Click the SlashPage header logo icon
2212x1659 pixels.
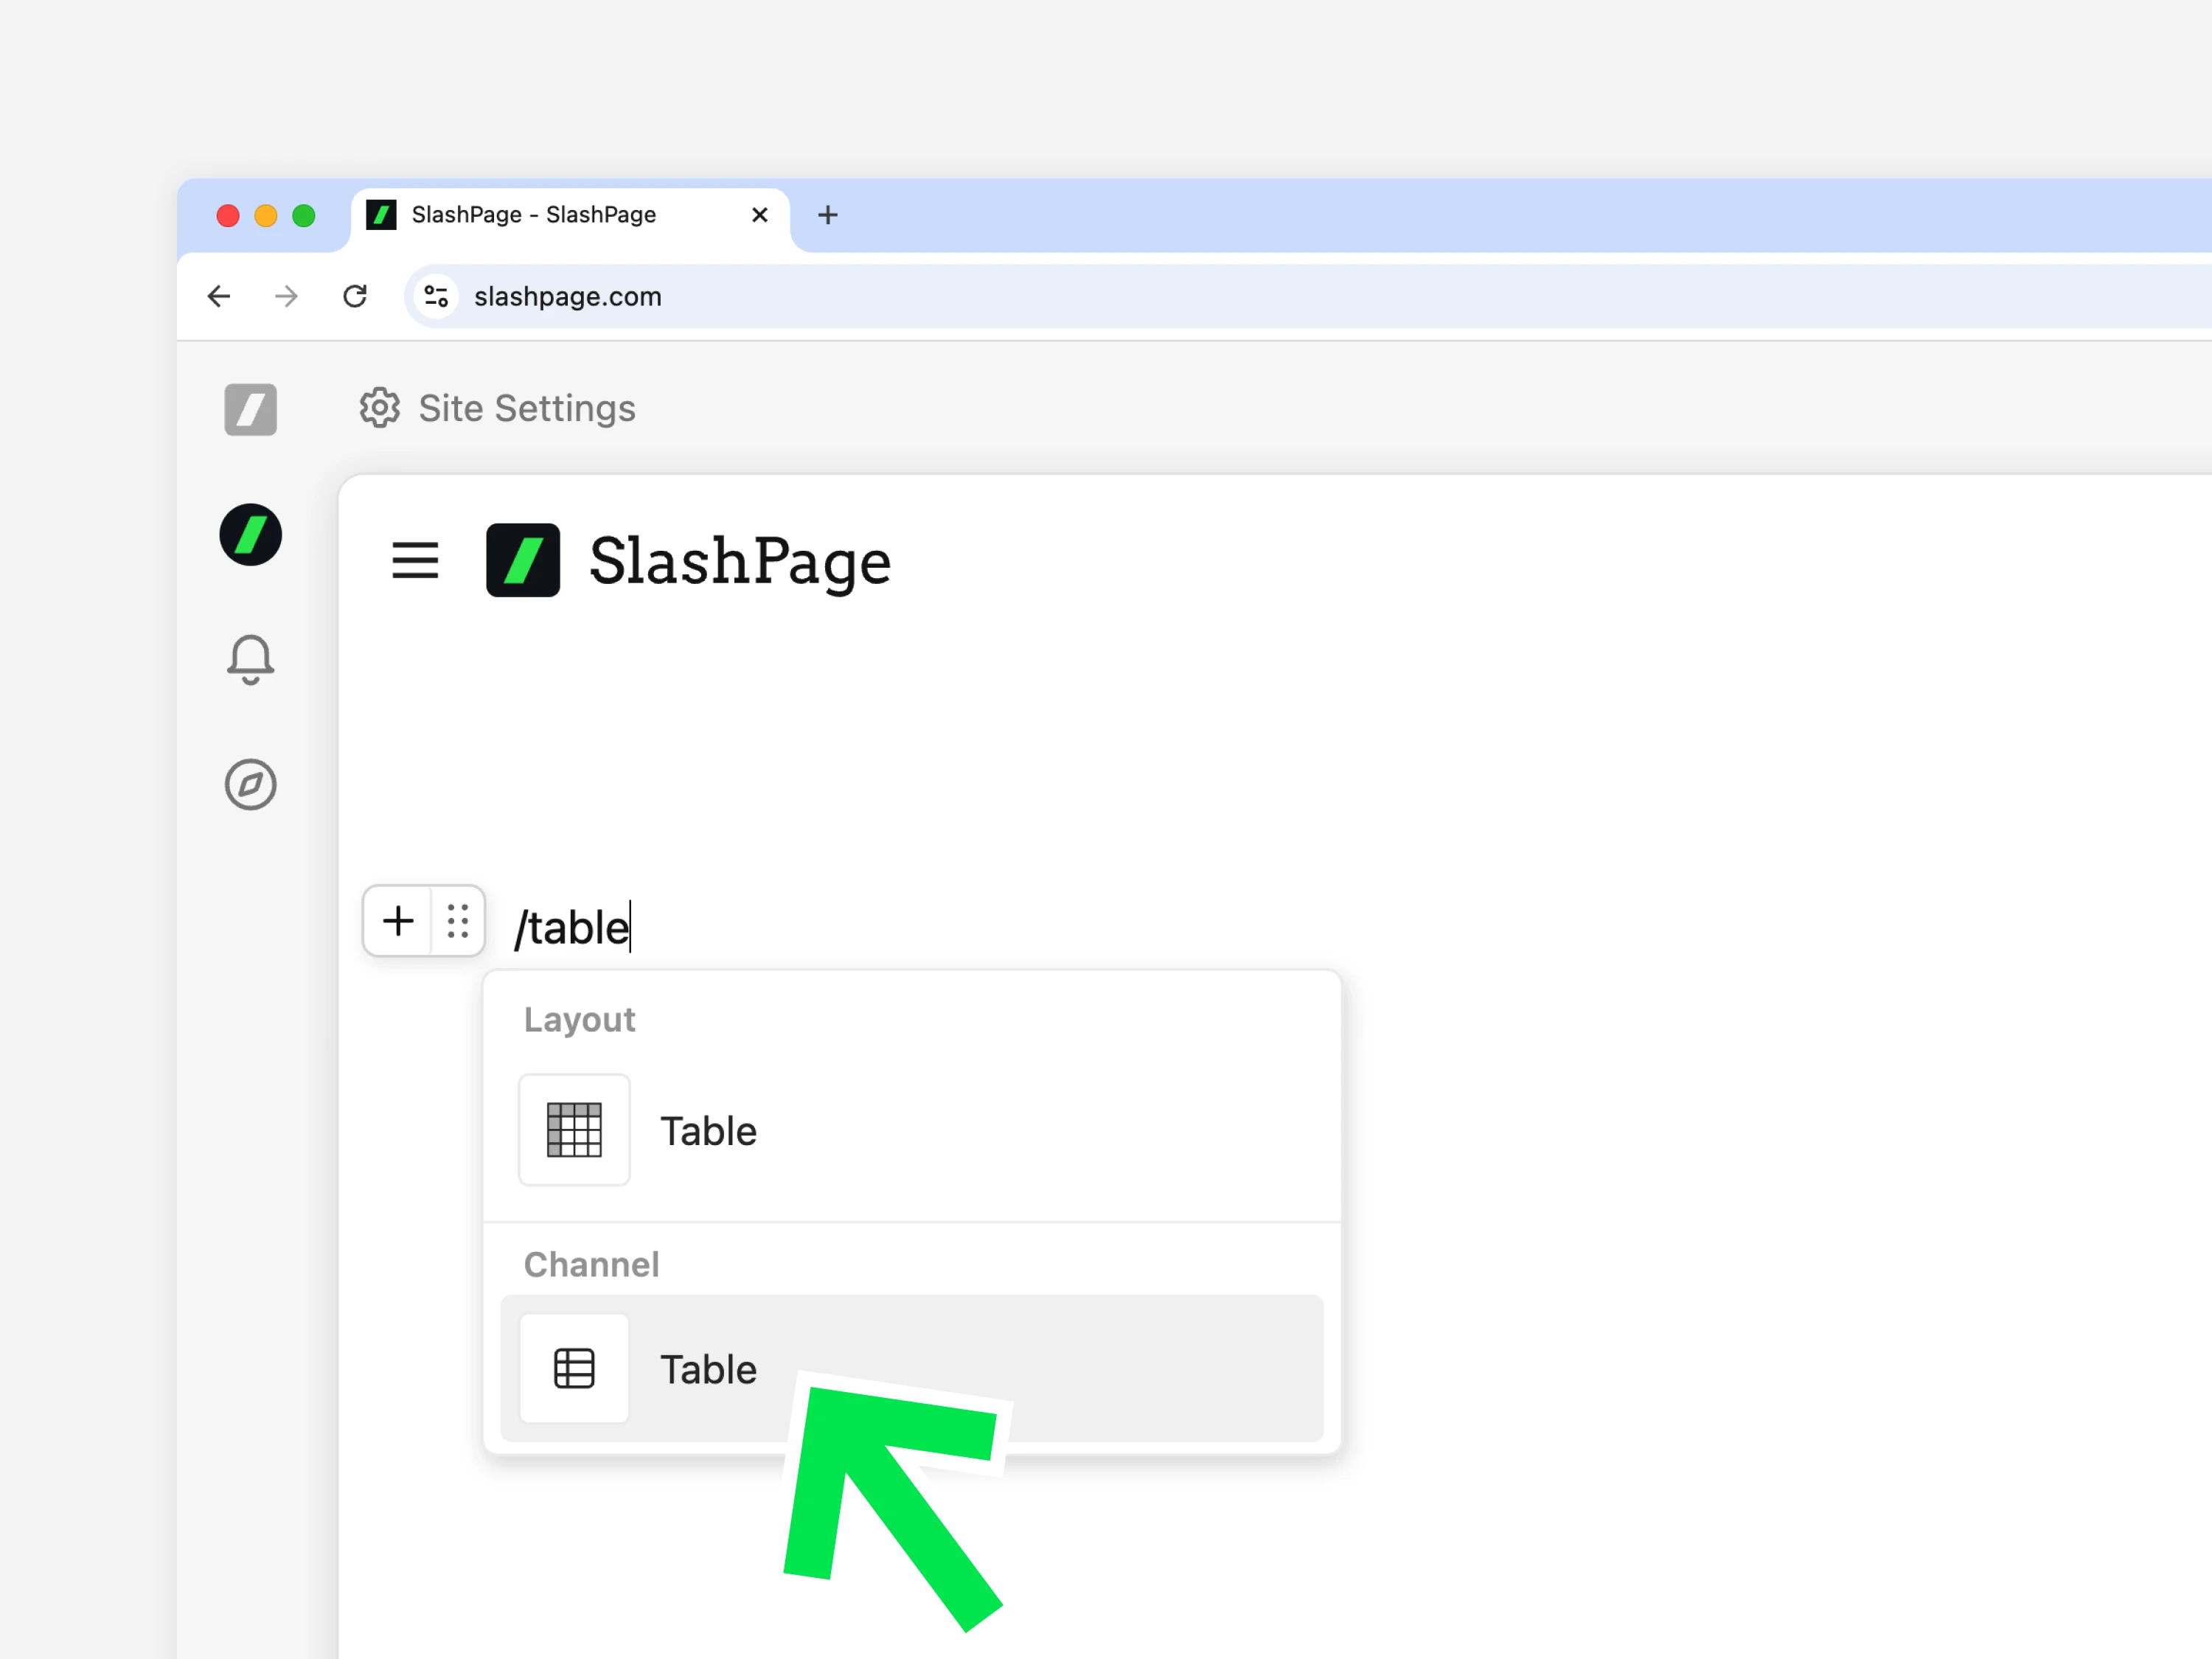tap(523, 560)
